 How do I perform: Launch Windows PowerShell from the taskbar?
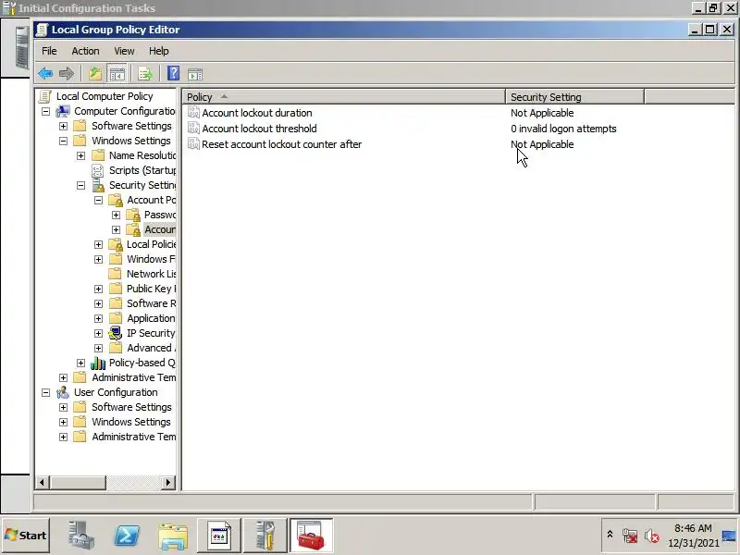tap(127, 536)
